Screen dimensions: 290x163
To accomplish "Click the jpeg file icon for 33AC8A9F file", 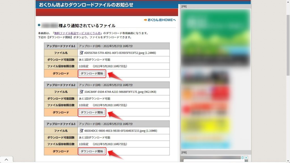I will [81, 92].
